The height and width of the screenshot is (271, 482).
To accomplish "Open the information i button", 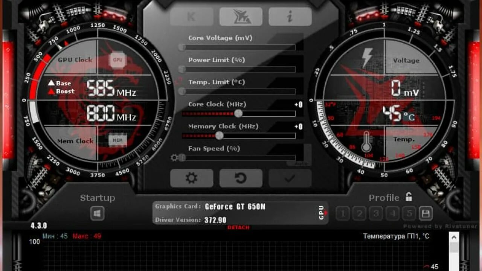I will 290,17.
